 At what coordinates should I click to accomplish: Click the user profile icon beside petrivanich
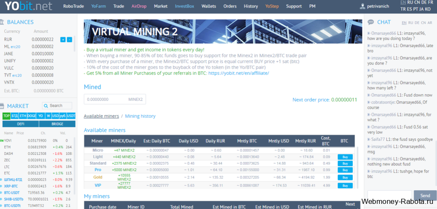[362, 6]
